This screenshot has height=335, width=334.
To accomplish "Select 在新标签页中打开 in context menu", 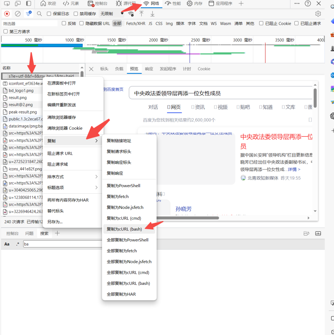I will (73, 94).
